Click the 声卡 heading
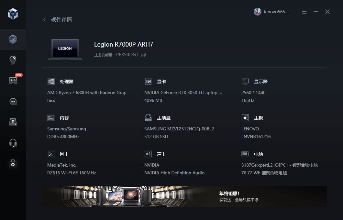 click(161, 154)
